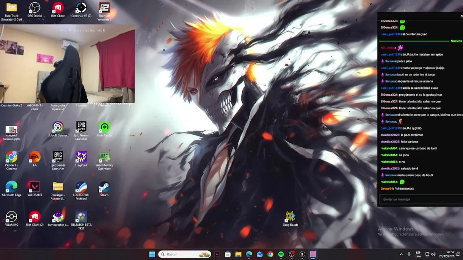Open Wise Memory Optimizer shortcut
This screenshot has width=463, height=260.
[104, 161]
